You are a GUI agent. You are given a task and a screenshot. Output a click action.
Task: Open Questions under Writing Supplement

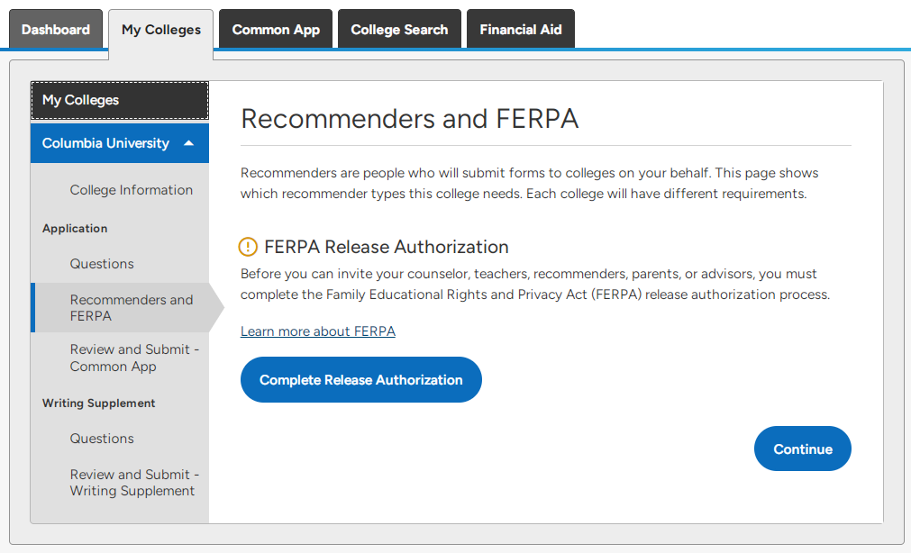tap(102, 439)
